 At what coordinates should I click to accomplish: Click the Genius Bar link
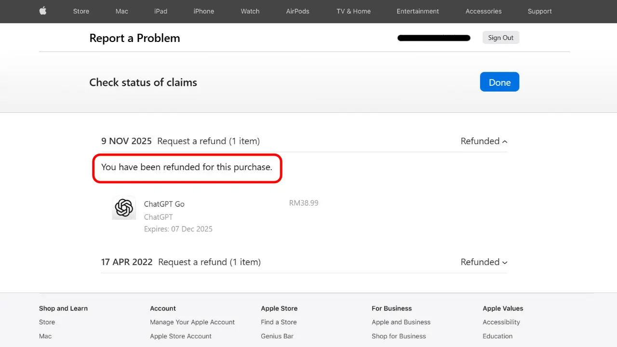(x=277, y=336)
